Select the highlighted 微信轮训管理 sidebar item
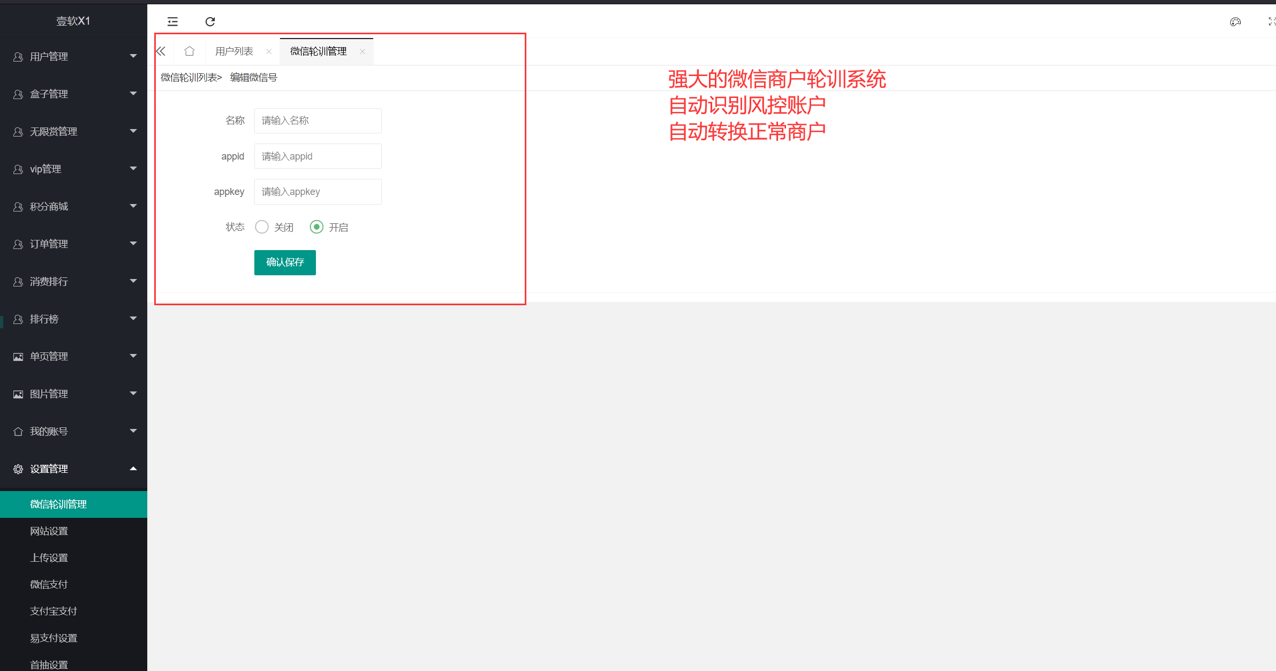The width and height of the screenshot is (1276, 671). pyautogui.click(x=58, y=504)
